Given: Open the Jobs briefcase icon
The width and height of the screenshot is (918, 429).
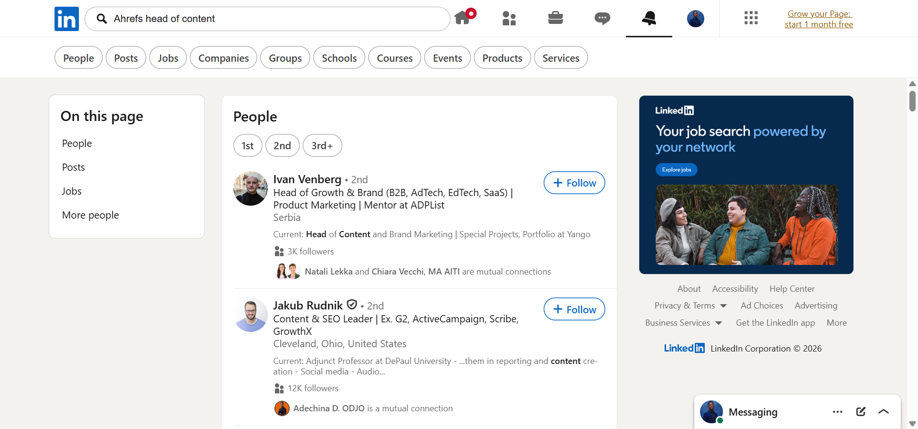Looking at the screenshot, I should coord(555,18).
